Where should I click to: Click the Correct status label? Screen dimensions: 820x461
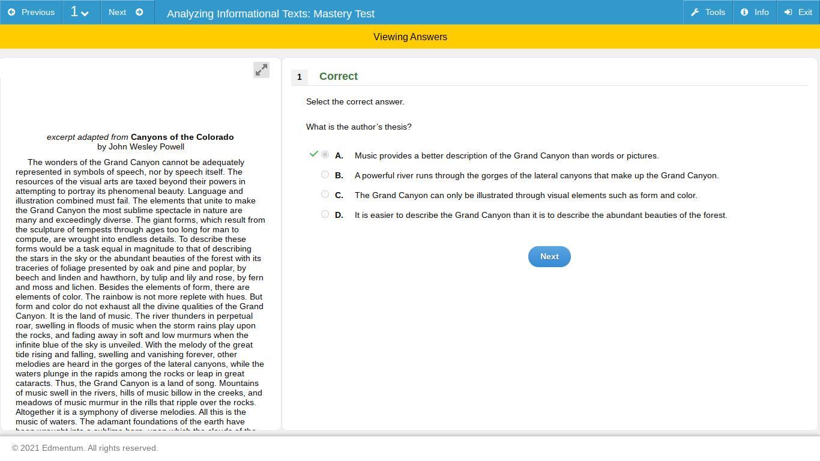(x=339, y=76)
